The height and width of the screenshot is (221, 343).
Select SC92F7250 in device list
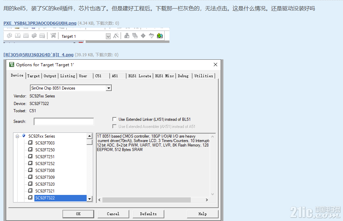click(x=45, y=150)
